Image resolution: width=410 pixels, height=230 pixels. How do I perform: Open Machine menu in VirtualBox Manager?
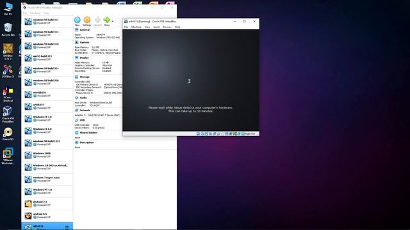pos(35,13)
